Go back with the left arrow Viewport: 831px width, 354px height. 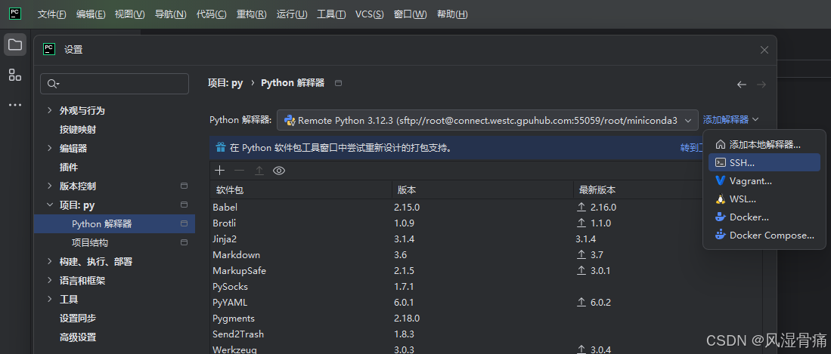point(742,85)
